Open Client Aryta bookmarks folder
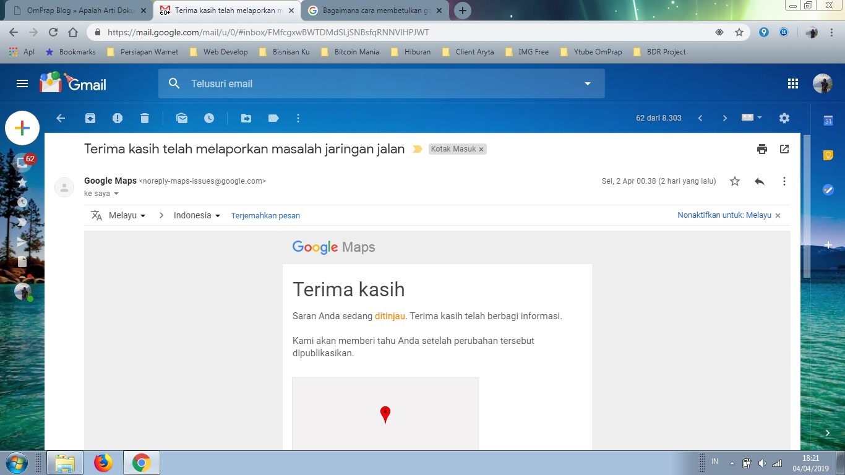Image resolution: width=845 pixels, height=475 pixels. pyautogui.click(x=468, y=52)
